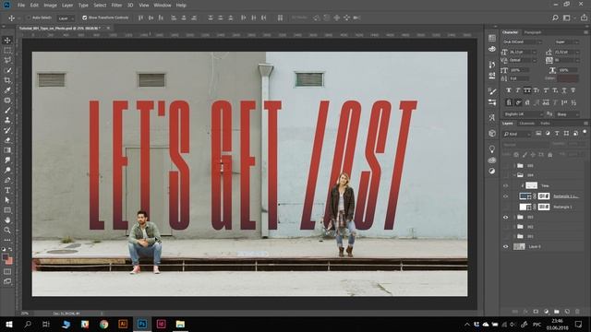This screenshot has height=332, width=591.
Task: Show the Rectangle 1 layer
Action: (x=506, y=207)
